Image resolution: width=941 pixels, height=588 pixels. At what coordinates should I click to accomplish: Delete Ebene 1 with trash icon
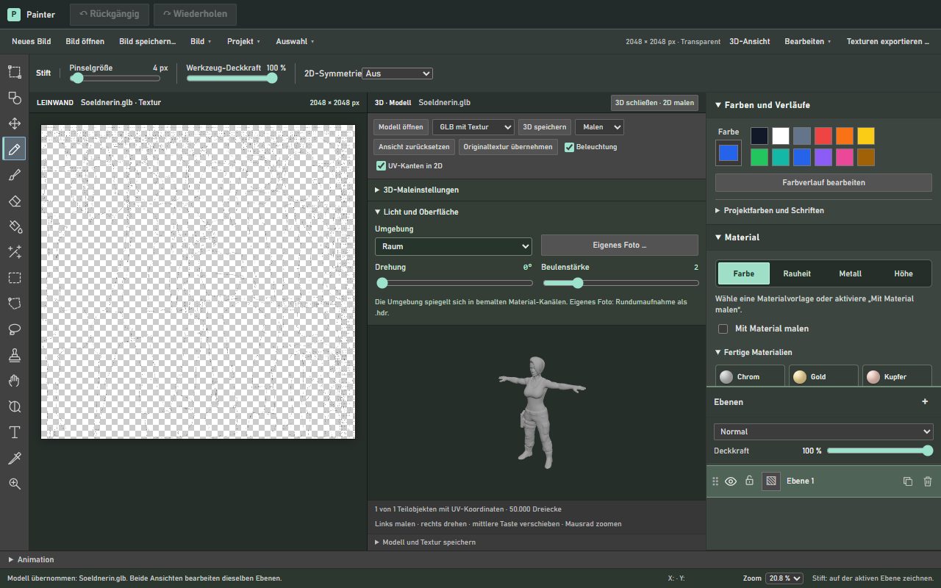click(x=928, y=481)
